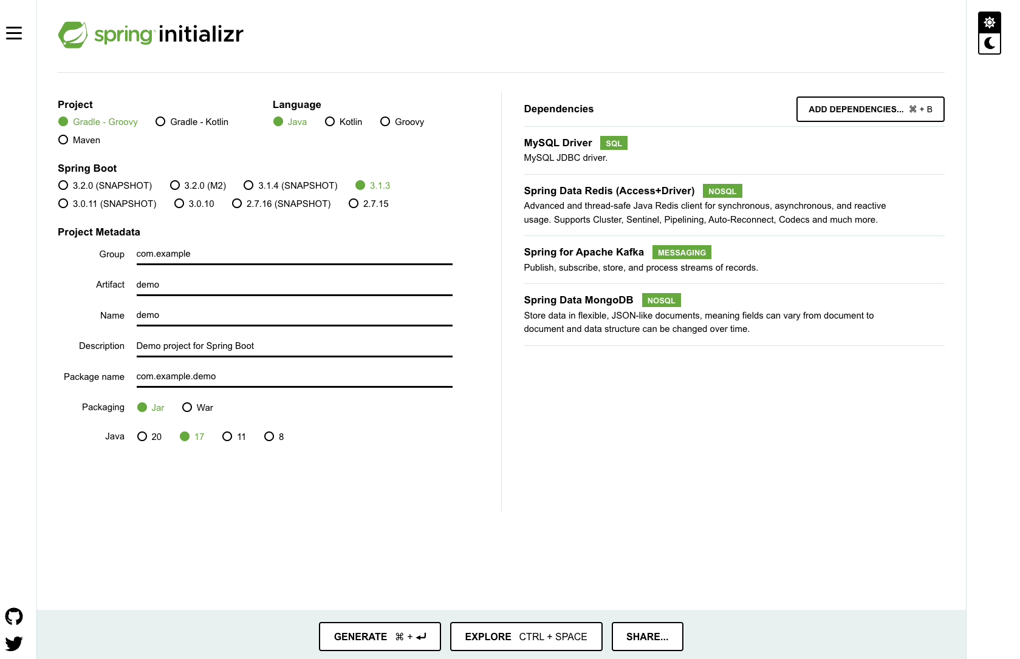Edit the Group field com.example
This screenshot has width=1020, height=659.
tap(295, 254)
